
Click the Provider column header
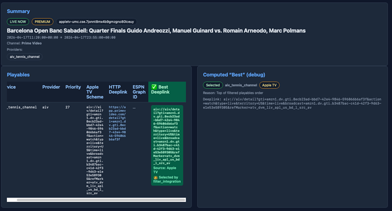point(51,87)
